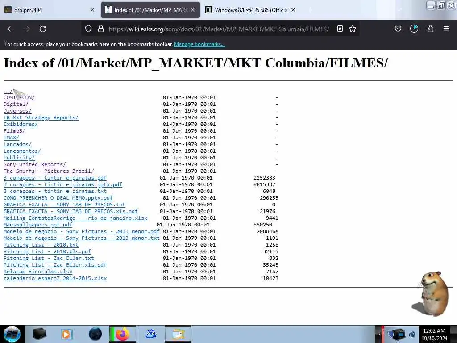Open the extensions puzzle icon

430,29
